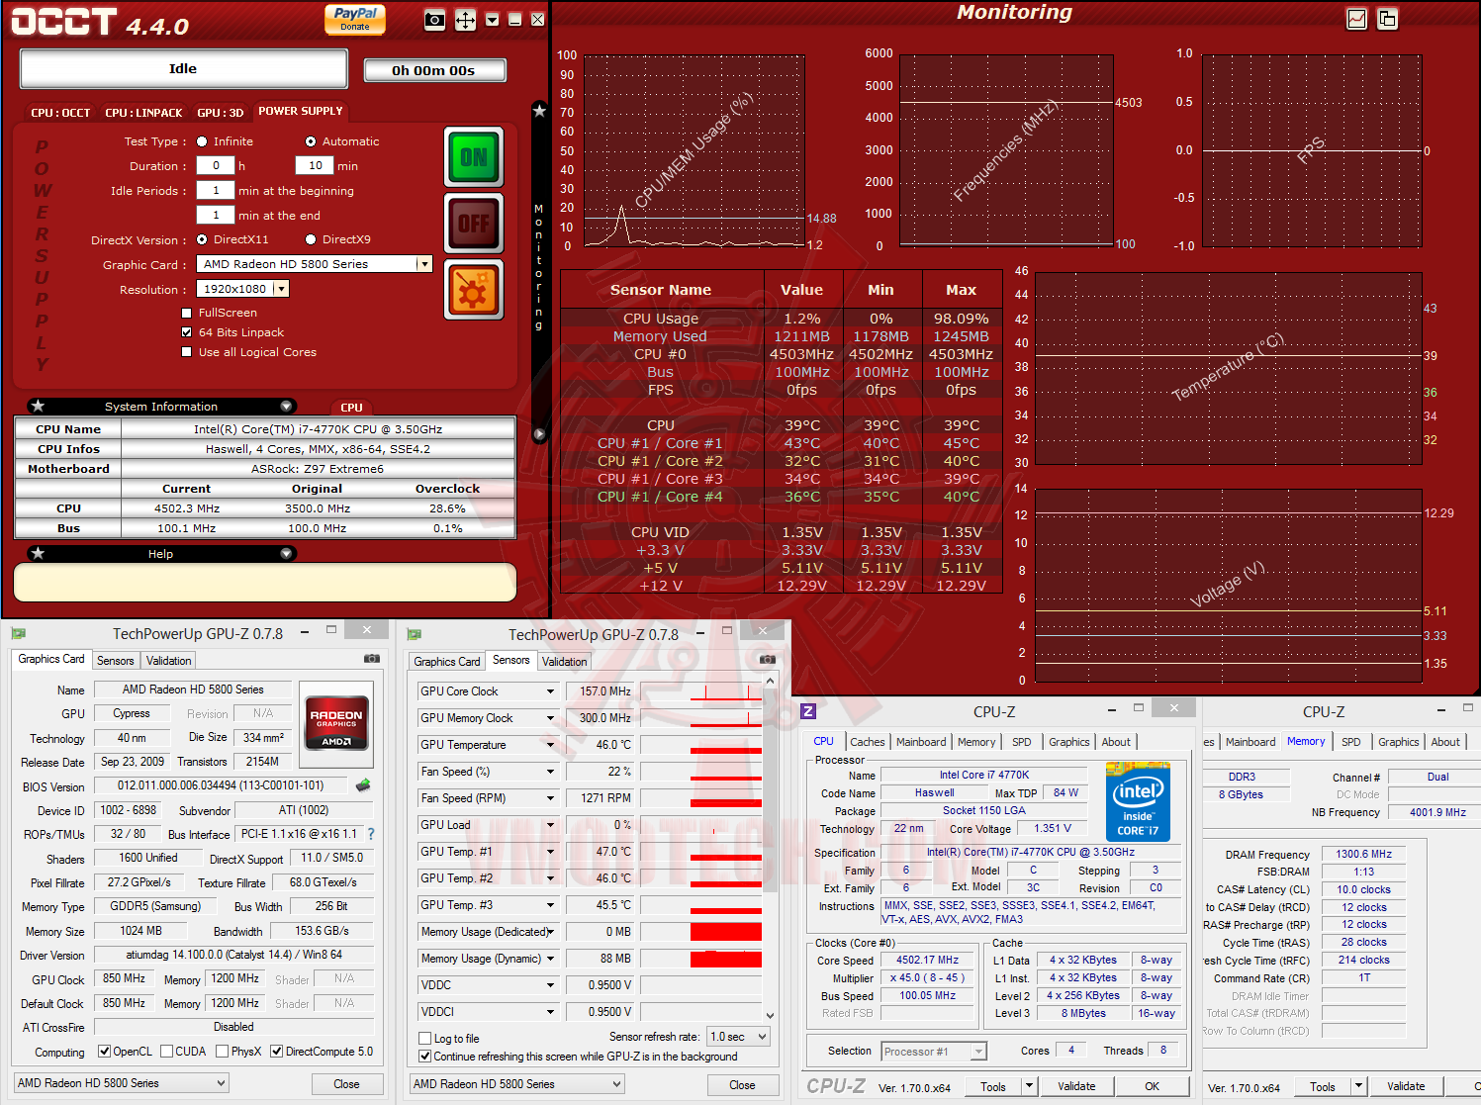Switch to the CPU:LINPACK tab
Image resolution: width=1481 pixels, height=1105 pixels.
(x=143, y=113)
